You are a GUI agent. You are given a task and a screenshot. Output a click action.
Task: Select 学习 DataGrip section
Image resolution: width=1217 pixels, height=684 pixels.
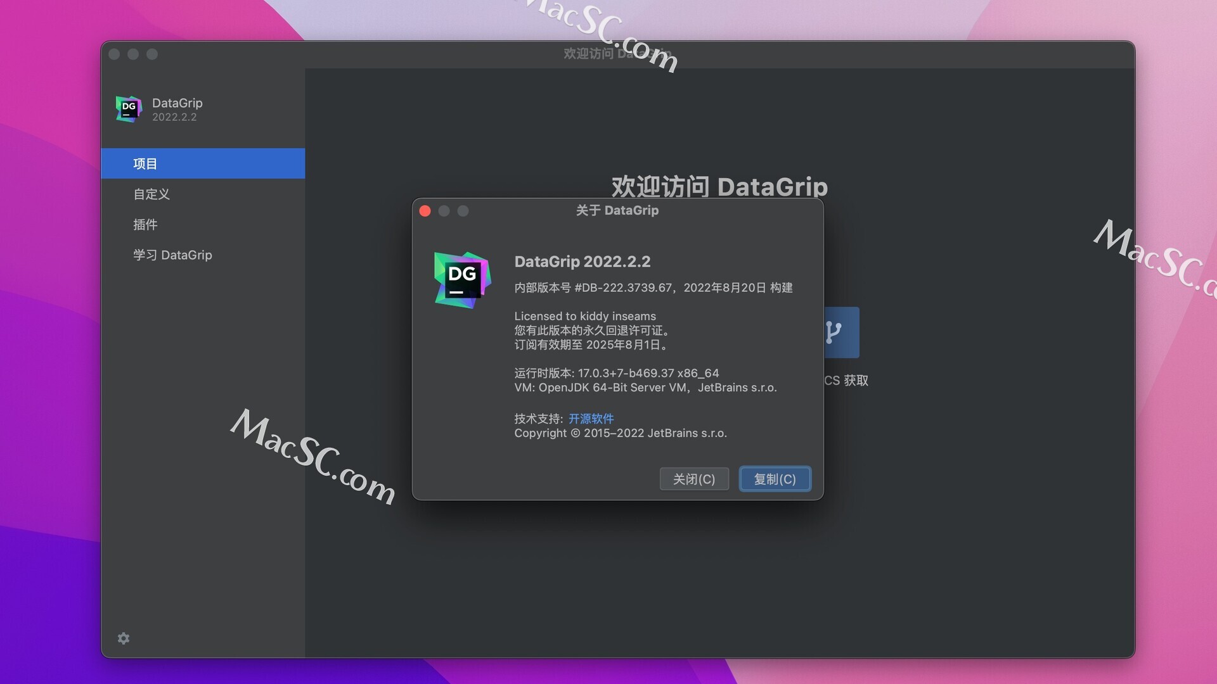pos(171,253)
